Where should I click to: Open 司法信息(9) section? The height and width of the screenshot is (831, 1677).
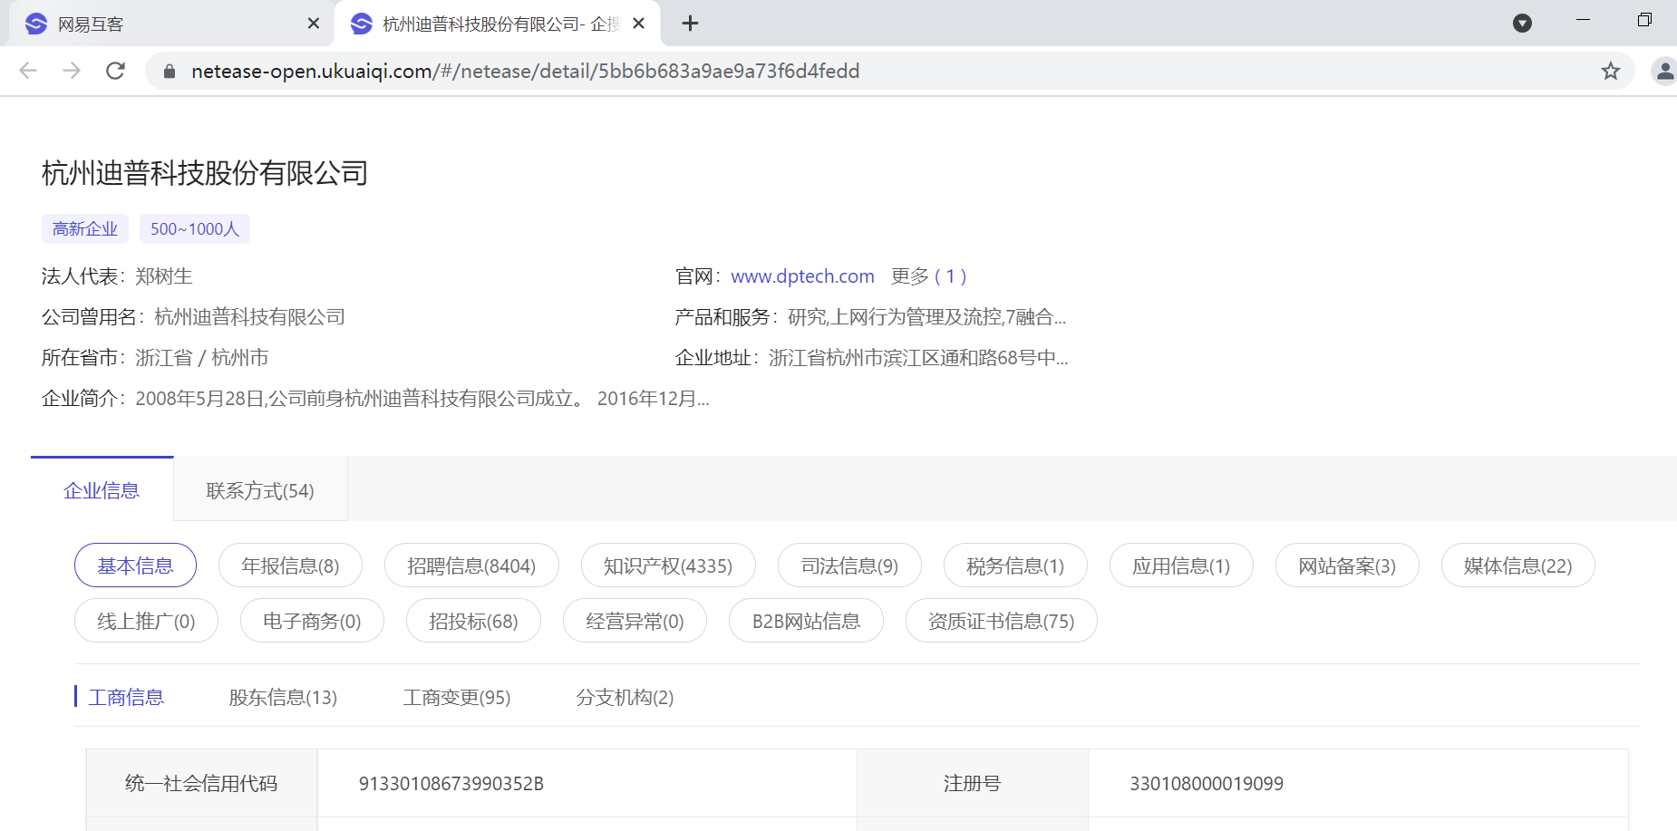(x=849, y=565)
